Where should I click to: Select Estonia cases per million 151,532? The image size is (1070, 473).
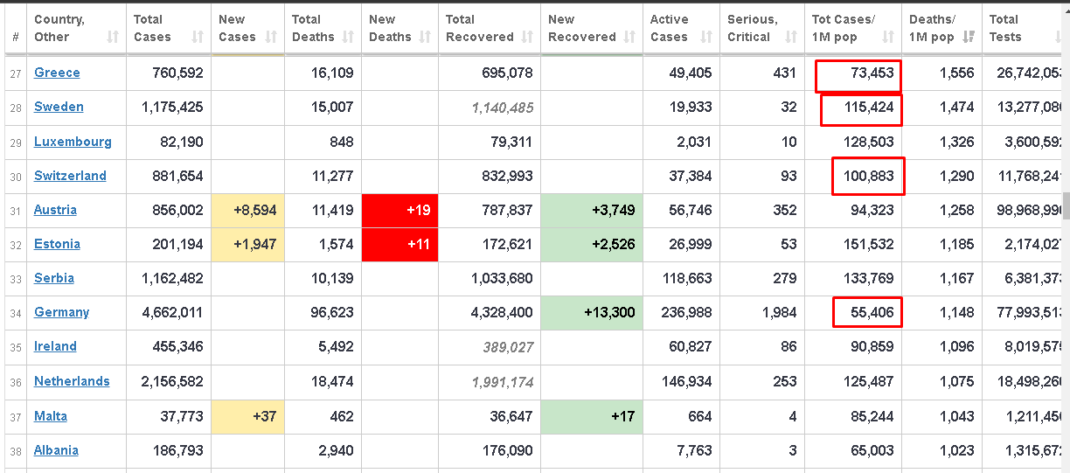868,244
